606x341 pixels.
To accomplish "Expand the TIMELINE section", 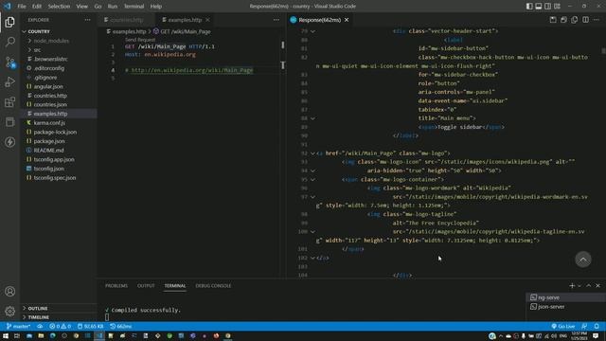I will tap(58, 317).
